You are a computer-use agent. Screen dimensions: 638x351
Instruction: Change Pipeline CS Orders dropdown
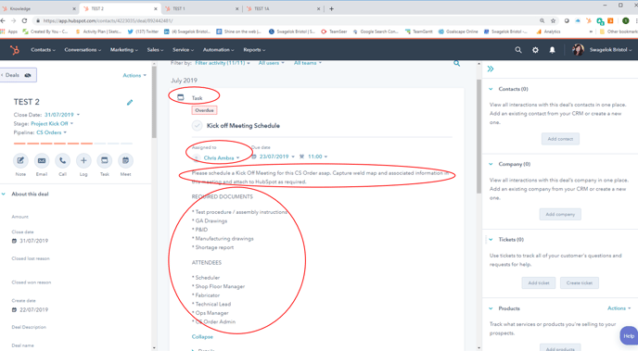click(52, 132)
